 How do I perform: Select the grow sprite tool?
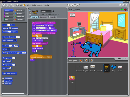[x=75, y=5]
